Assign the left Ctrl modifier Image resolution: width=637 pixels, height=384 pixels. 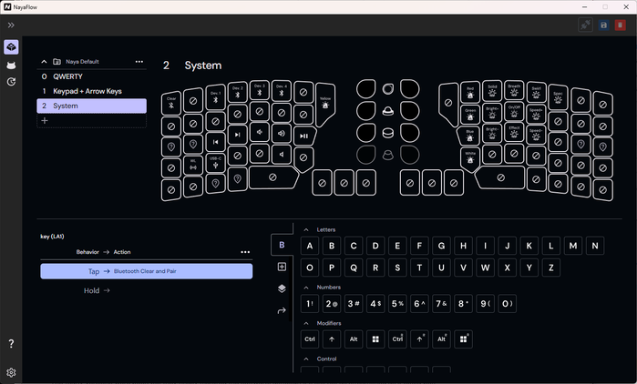[x=310, y=339]
